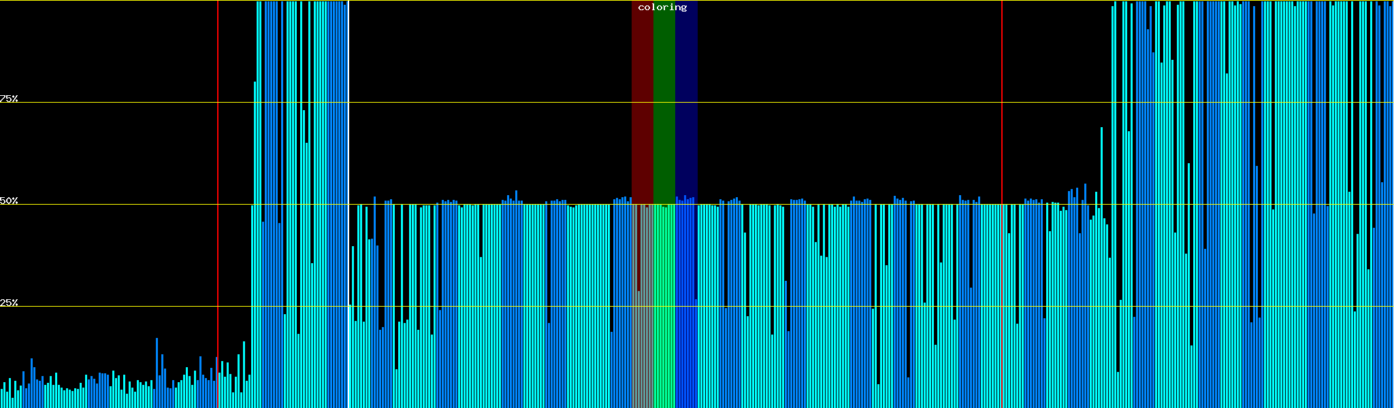Click the bright green bars below 50%

point(664,306)
